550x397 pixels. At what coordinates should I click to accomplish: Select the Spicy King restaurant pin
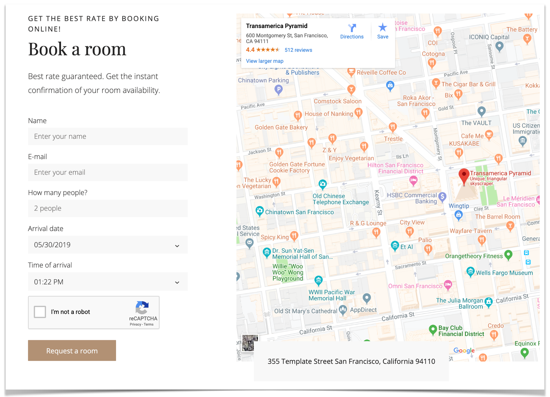(x=294, y=235)
